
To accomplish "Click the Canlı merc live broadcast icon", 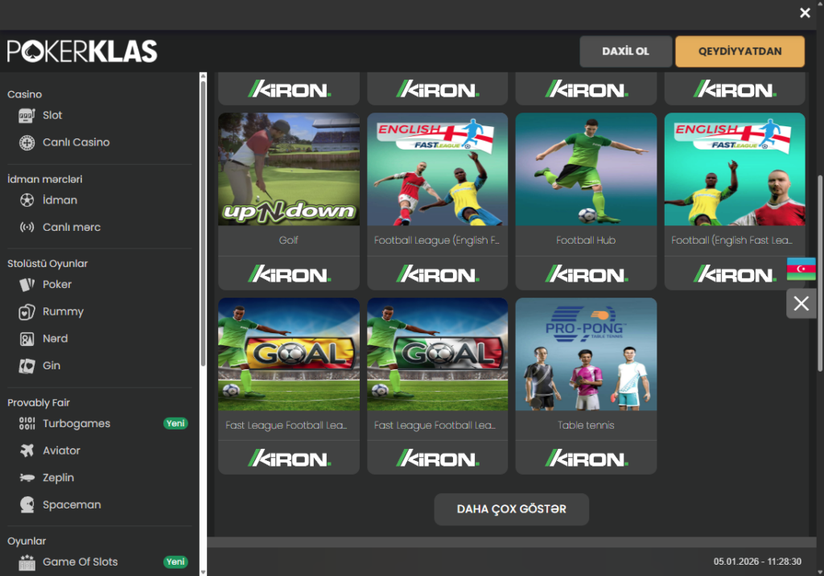I will (x=27, y=228).
